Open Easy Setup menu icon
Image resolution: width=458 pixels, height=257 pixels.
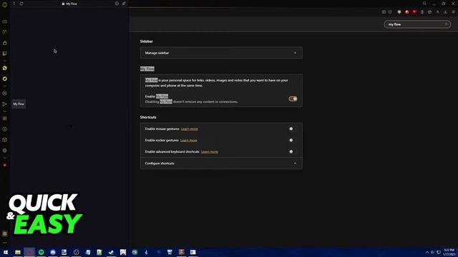click(x=453, y=12)
